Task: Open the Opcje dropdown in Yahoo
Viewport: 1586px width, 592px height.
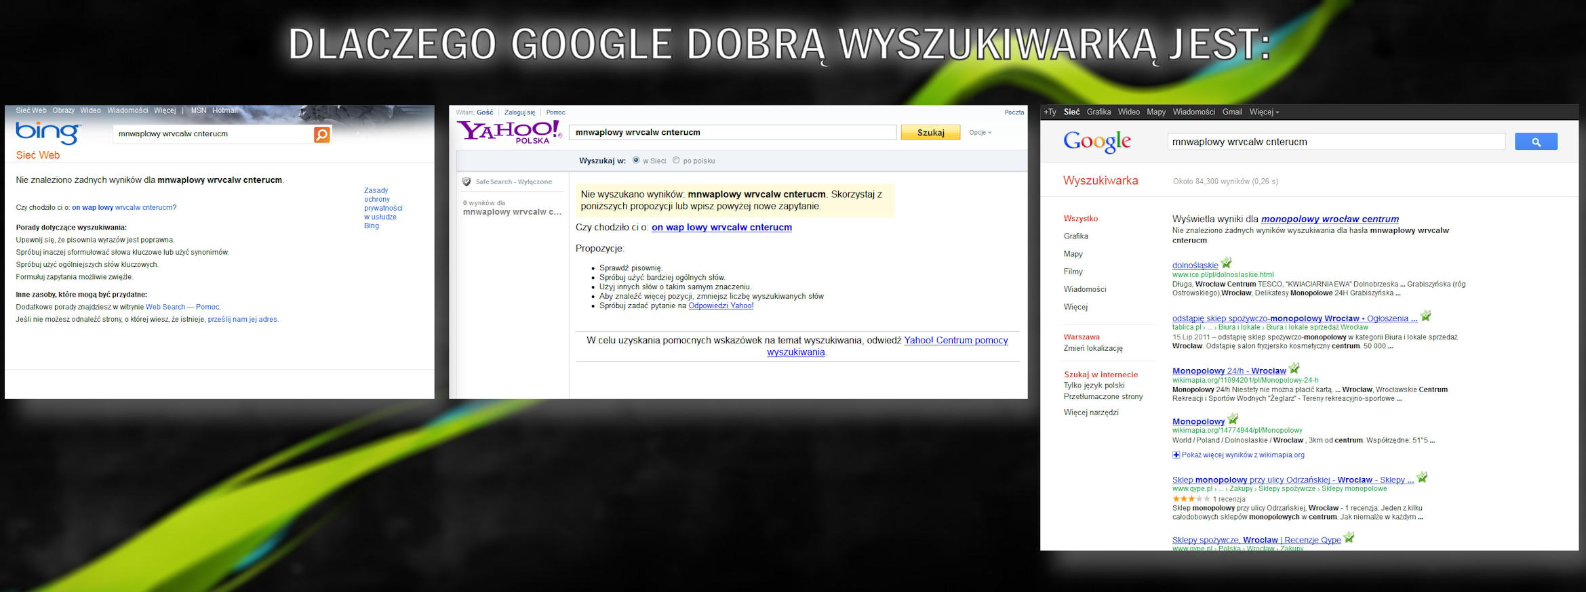Action: point(980,133)
